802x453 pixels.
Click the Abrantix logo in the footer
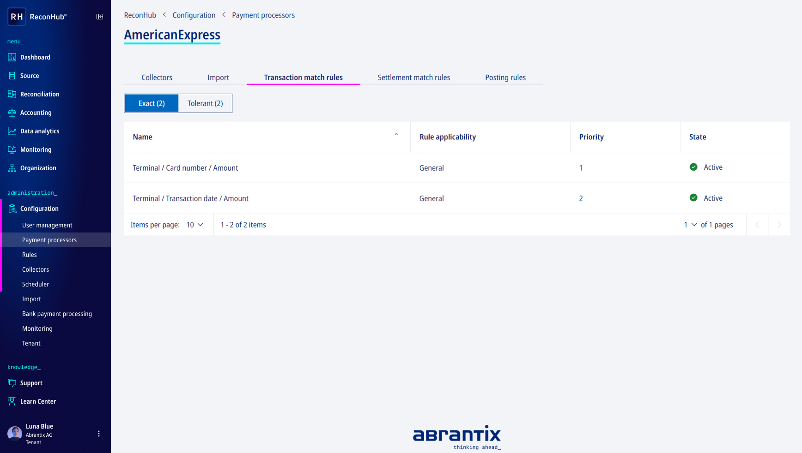click(x=456, y=437)
